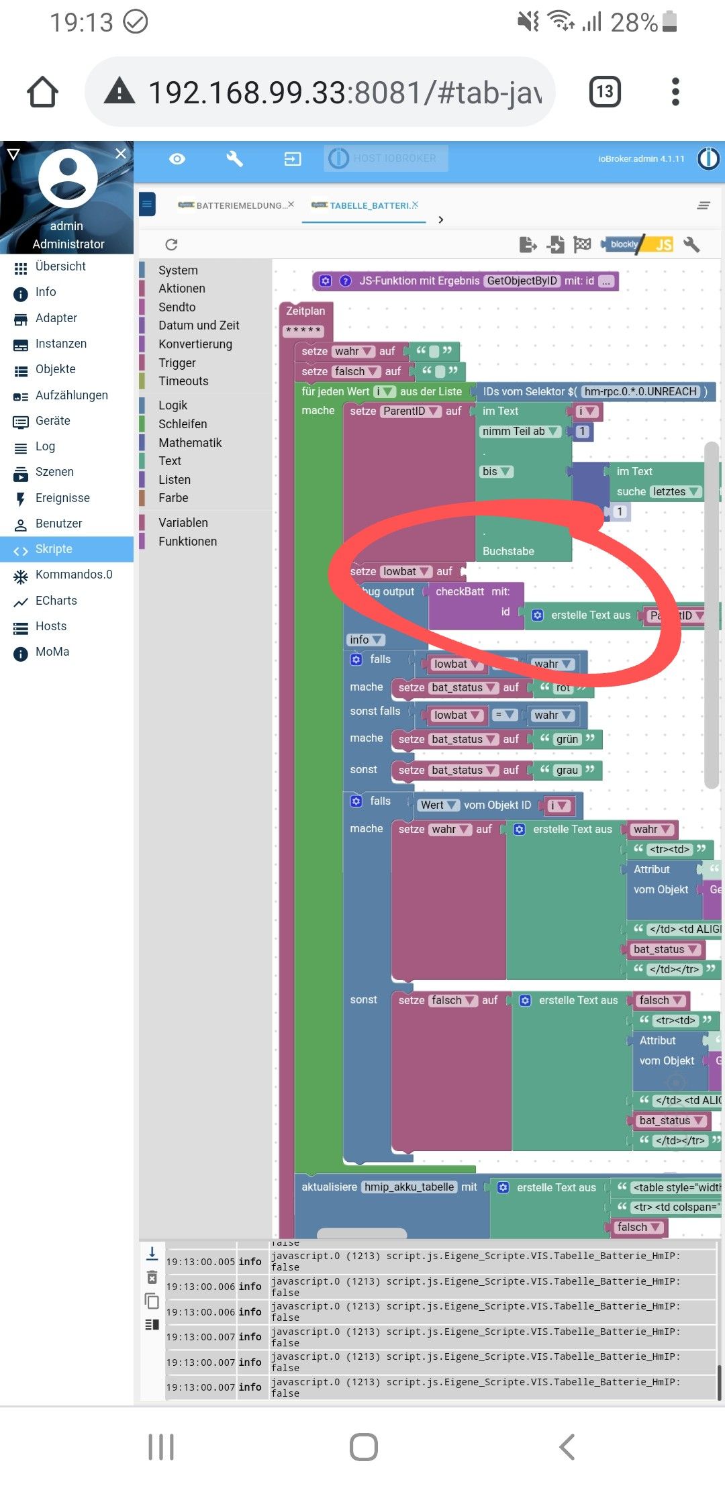Click the copy log icon
The width and height of the screenshot is (725, 1490).
click(152, 1301)
